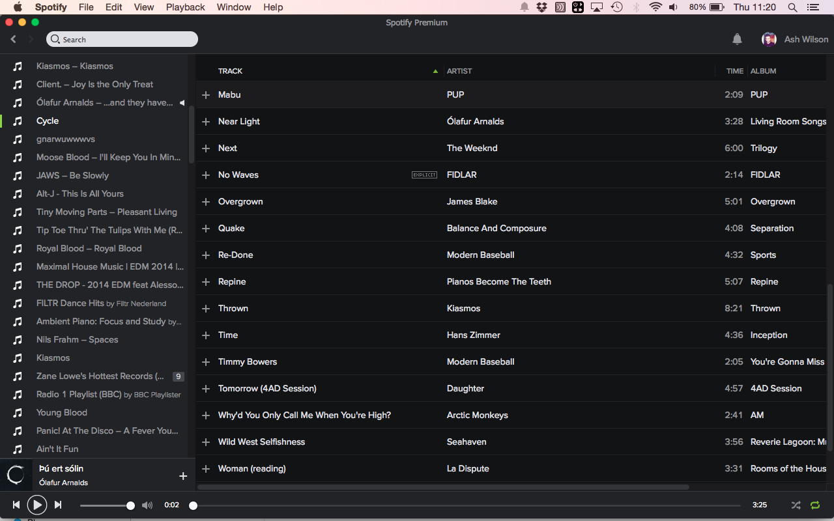Screen dimensions: 834x521
Task: Add Next by The Weeknd to library
Action: [206, 148]
